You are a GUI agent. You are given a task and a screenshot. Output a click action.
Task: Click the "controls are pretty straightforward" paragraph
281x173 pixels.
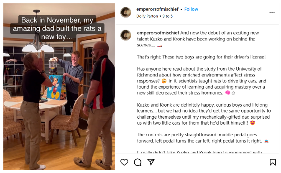pos(201,138)
